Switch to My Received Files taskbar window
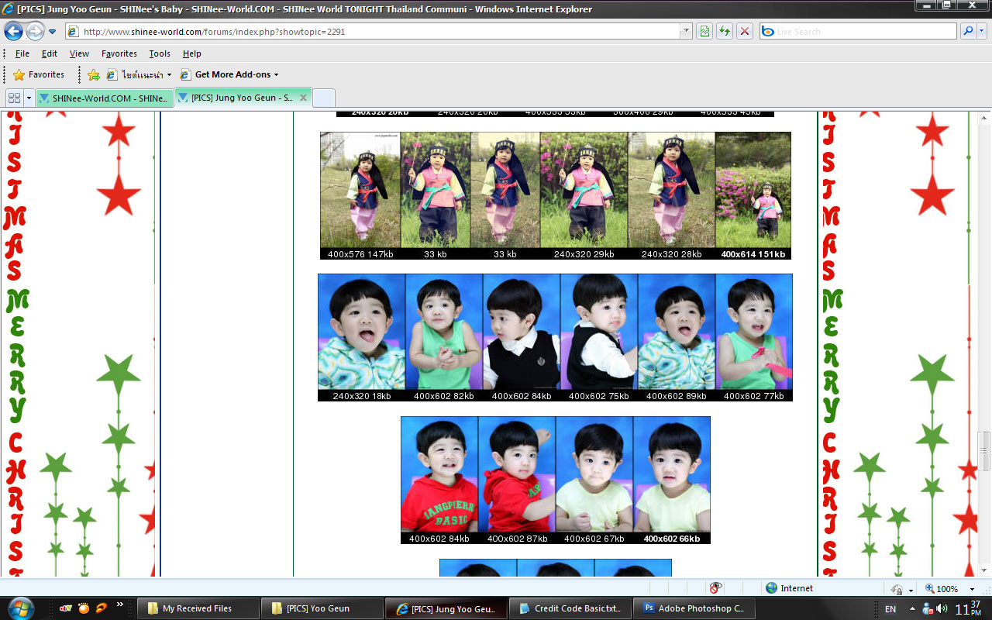Image resolution: width=992 pixels, height=620 pixels. pyautogui.click(x=198, y=608)
